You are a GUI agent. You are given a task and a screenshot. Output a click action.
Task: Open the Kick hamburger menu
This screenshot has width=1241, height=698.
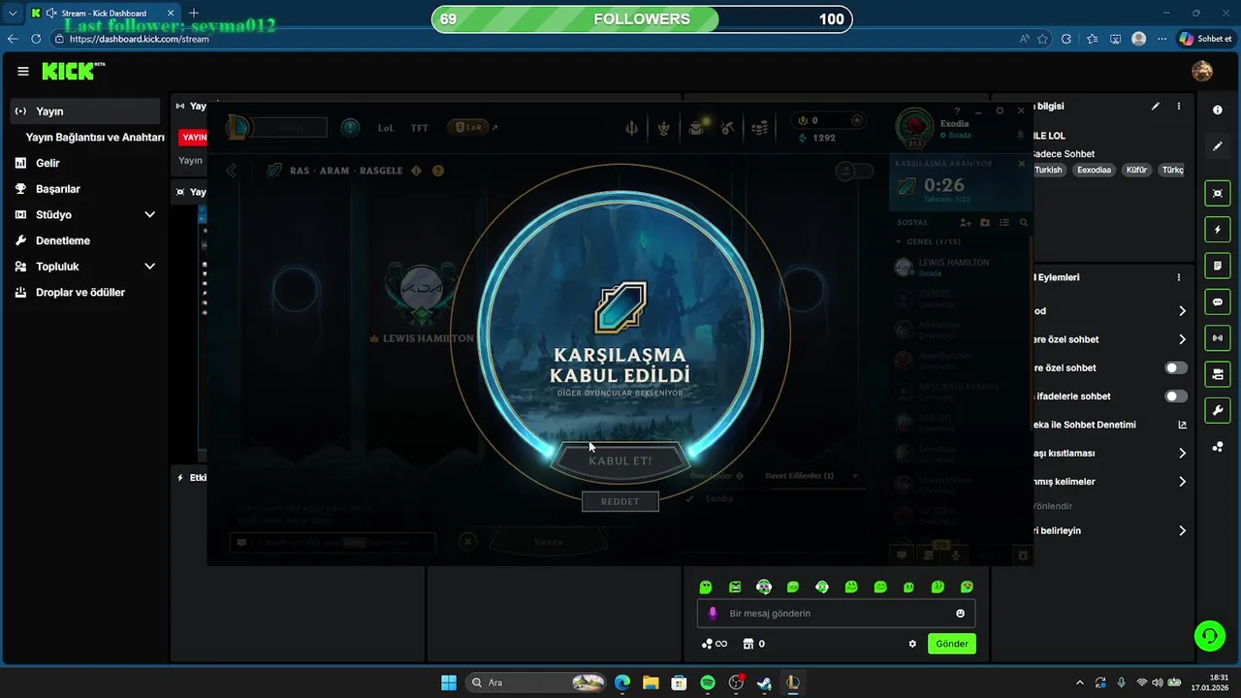pyautogui.click(x=23, y=71)
